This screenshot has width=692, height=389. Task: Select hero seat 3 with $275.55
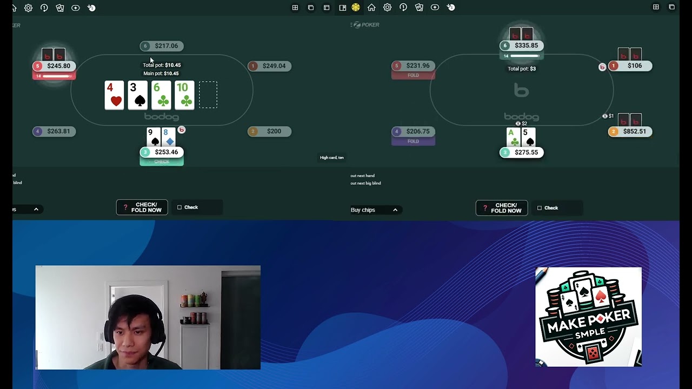[x=522, y=152]
